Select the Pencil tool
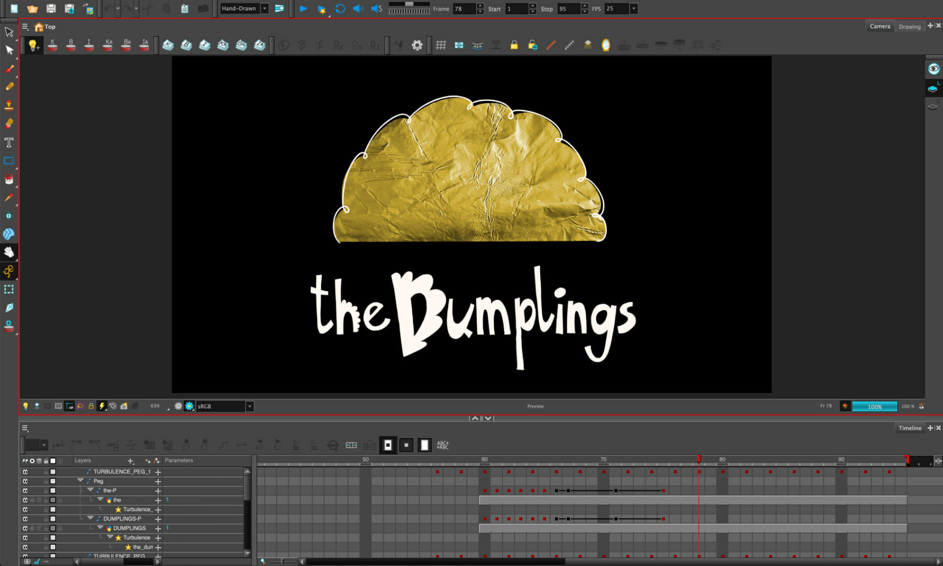 pyautogui.click(x=9, y=86)
